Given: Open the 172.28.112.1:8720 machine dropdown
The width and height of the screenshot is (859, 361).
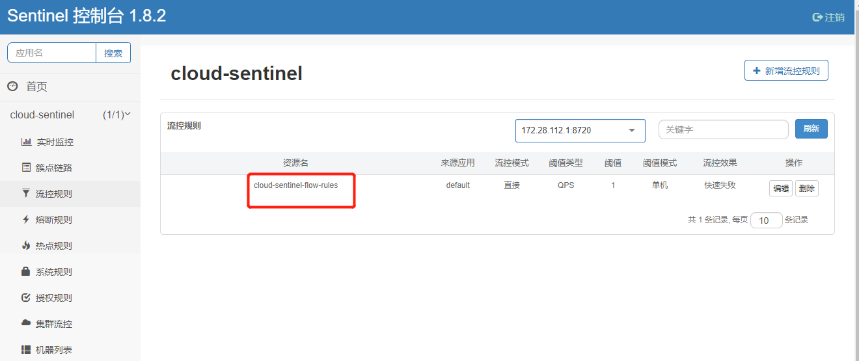Looking at the screenshot, I should pyautogui.click(x=580, y=130).
